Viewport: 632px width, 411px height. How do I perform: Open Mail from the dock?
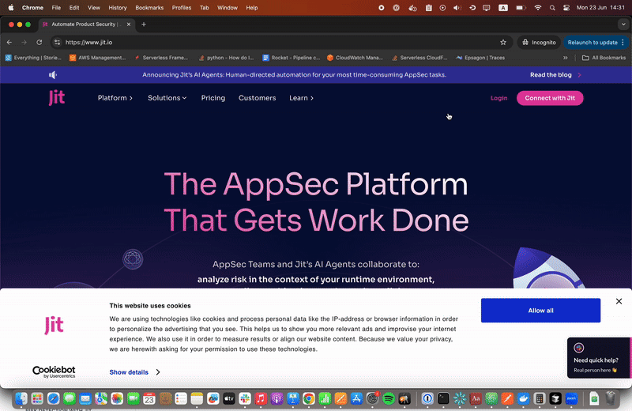(x=85, y=398)
